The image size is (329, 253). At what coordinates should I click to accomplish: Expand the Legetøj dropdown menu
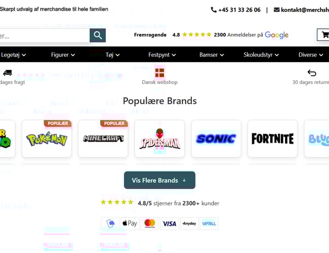(14, 55)
